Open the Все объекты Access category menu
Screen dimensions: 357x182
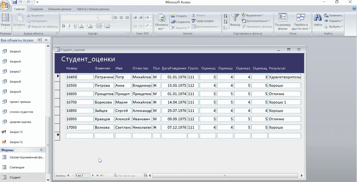click(39, 40)
